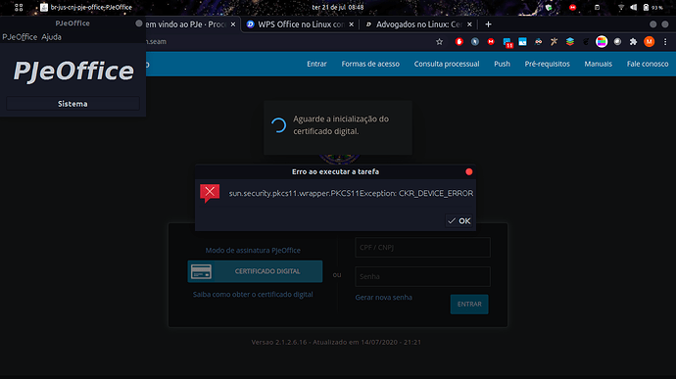The image size is (676, 379).
Task: Close the Erro ao executar a tarefa dialog
Action: point(469,171)
